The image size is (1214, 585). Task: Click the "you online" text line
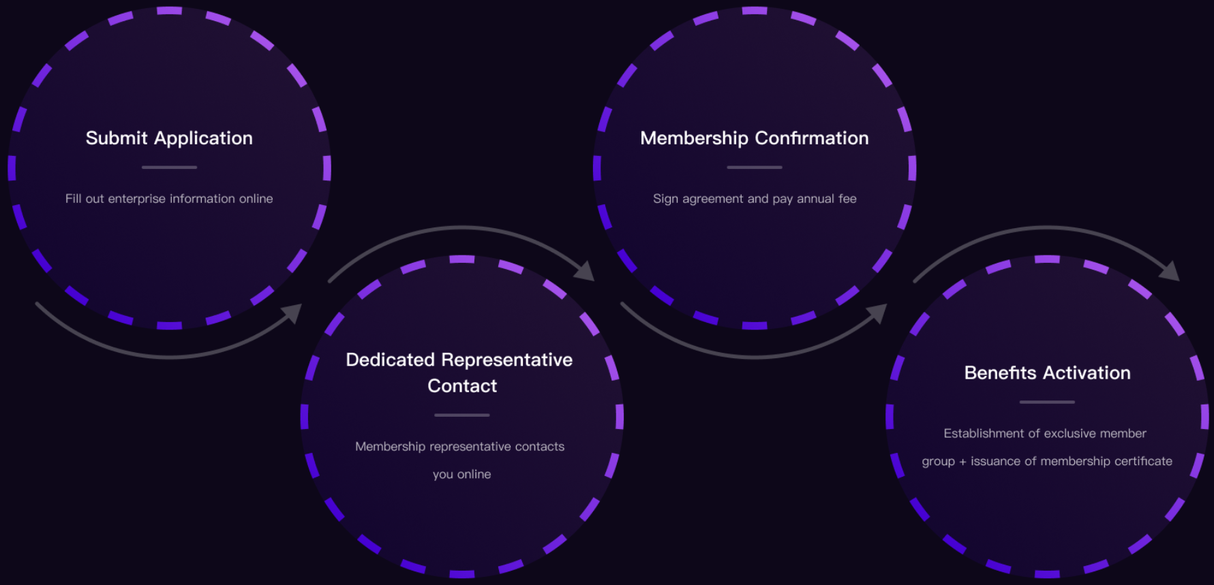[x=461, y=475]
